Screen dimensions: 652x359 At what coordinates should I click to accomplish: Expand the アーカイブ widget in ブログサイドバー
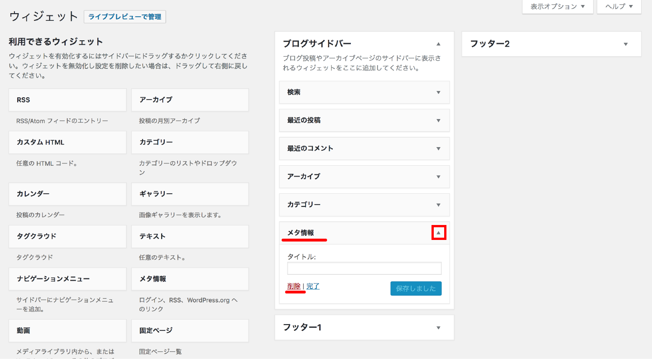(438, 177)
